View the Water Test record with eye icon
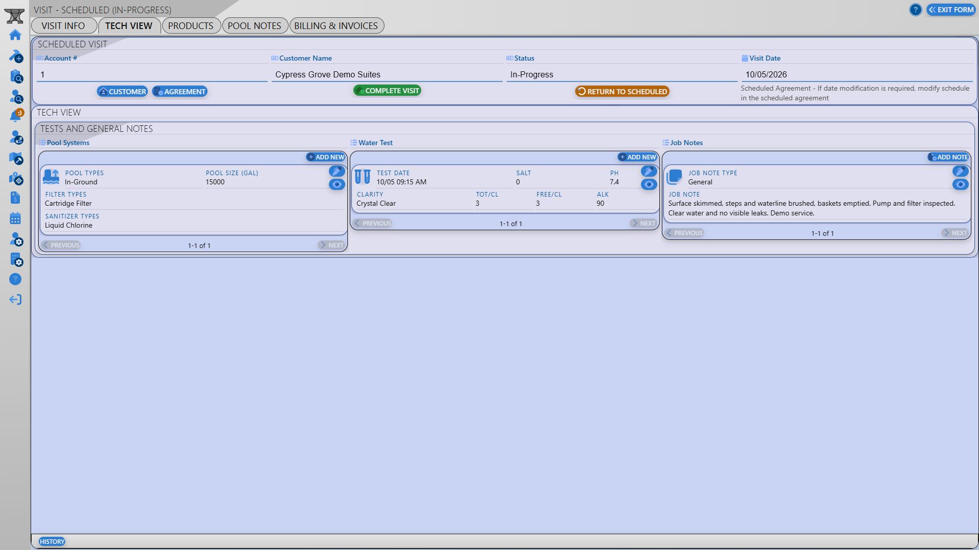The height and width of the screenshot is (550, 979). tap(649, 184)
